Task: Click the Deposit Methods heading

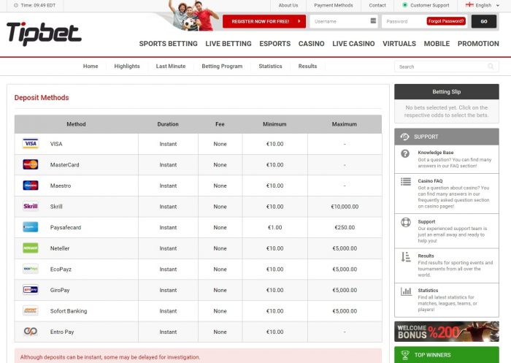Action: (x=42, y=98)
